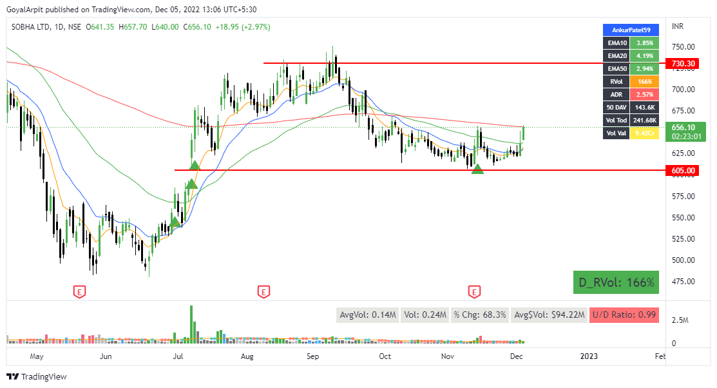Click the green 656.10 current price label
The width and height of the screenshot is (717, 388).
click(685, 131)
